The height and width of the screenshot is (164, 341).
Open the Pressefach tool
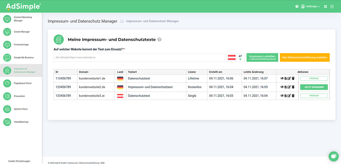coord(19,96)
